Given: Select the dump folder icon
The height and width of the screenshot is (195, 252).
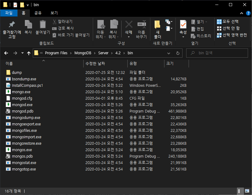Looking at the screenshot, I should pyautogui.click(x=8, y=72).
